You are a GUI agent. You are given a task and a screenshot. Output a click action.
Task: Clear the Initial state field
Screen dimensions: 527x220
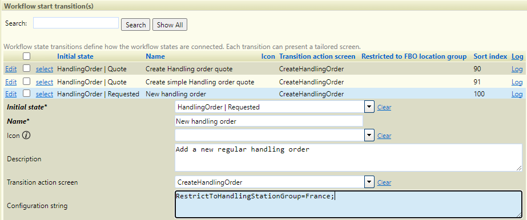tap(384, 107)
